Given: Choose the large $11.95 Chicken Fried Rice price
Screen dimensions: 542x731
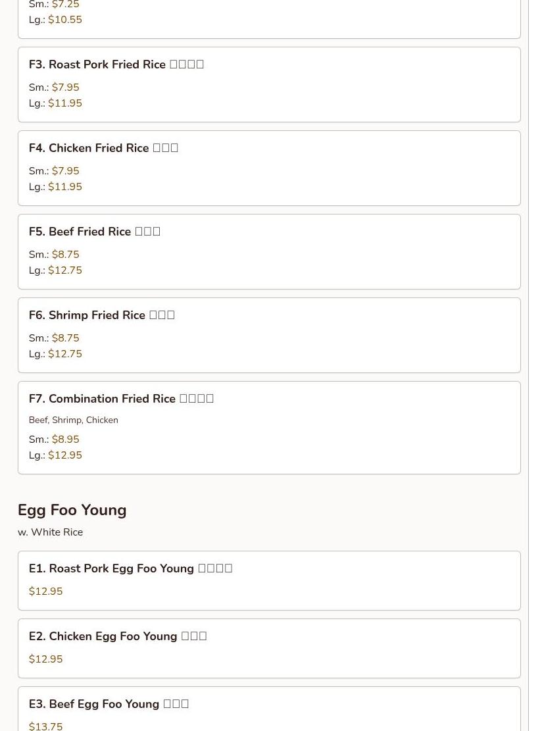Looking at the screenshot, I should (x=64, y=187).
